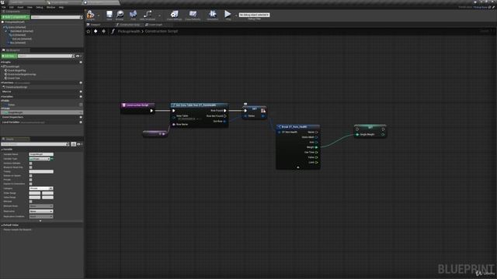Add a new function with the plus icon
This screenshot has width=497, height=279.
point(81,83)
